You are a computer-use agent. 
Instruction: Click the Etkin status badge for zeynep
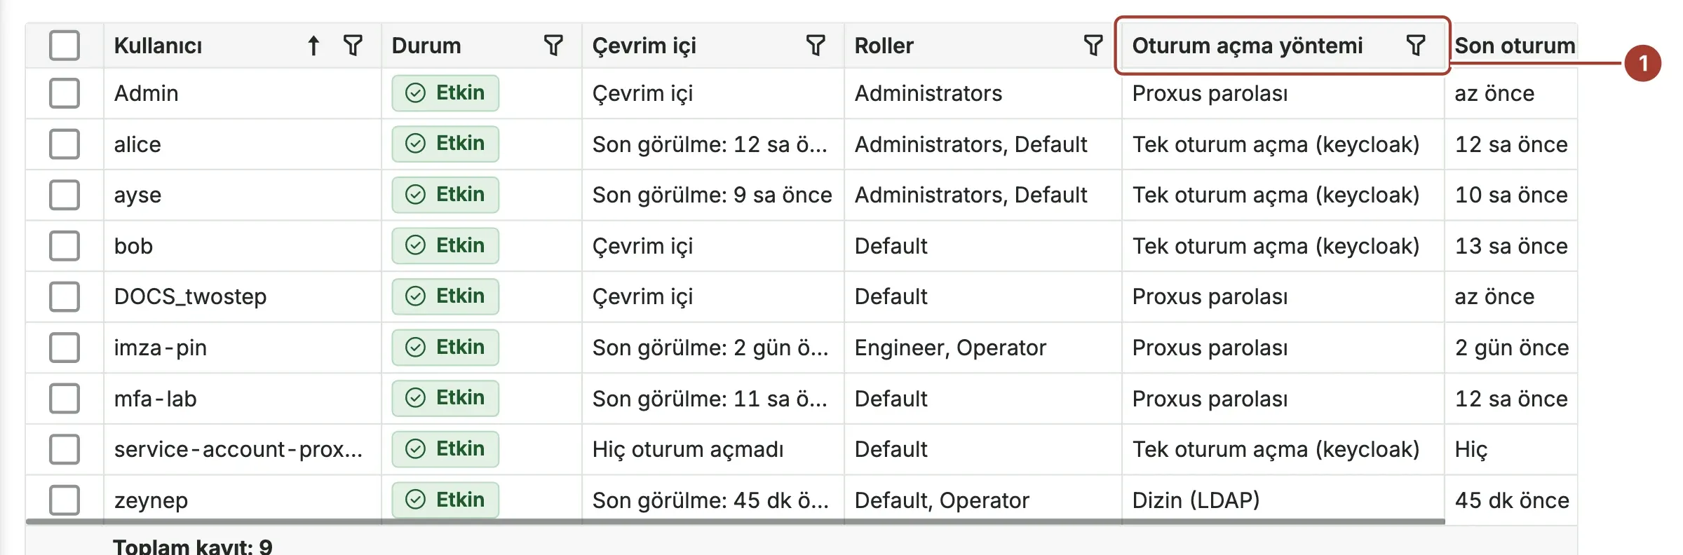445,500
